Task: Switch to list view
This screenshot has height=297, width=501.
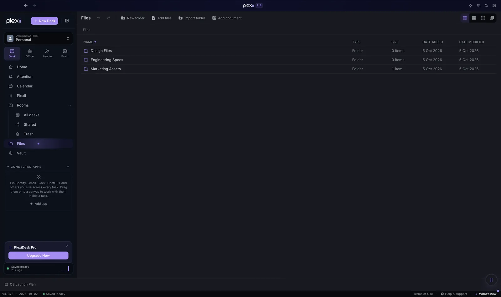Action: coord(465,18)
